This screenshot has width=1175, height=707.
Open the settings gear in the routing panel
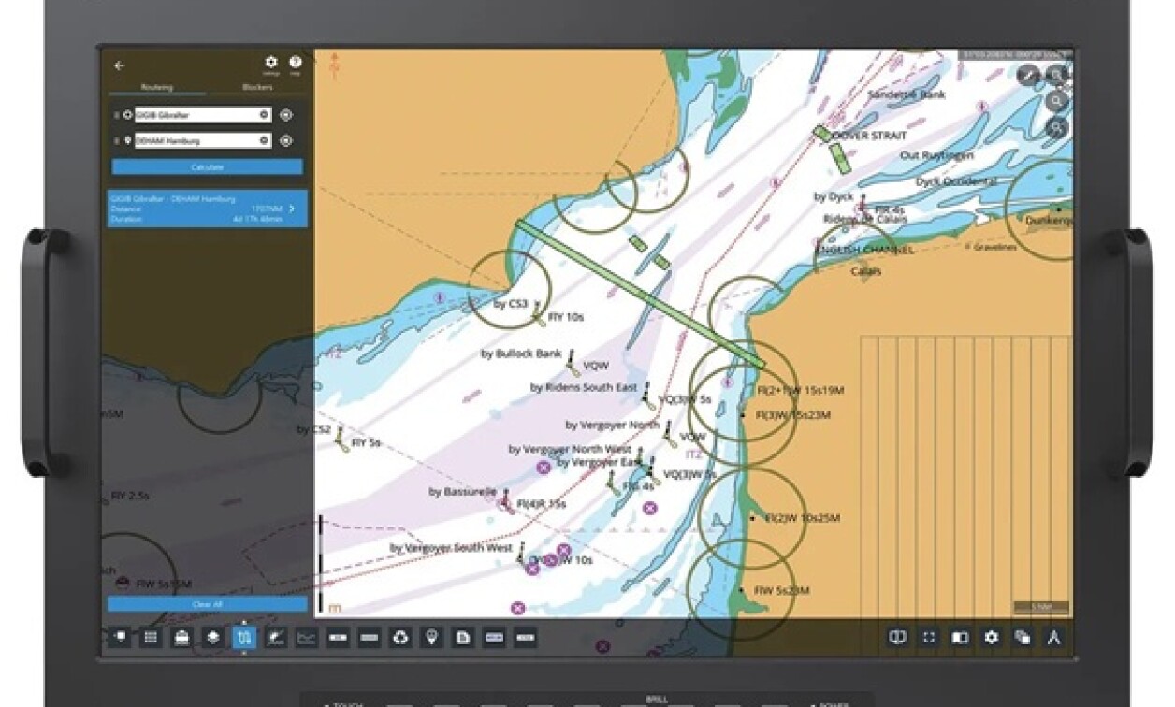click(272, 61)
